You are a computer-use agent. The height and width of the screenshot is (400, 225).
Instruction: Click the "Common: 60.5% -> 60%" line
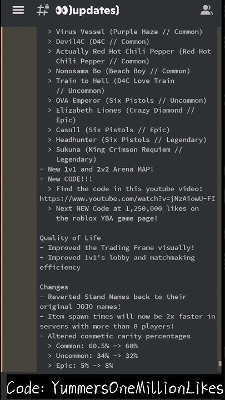tap(97, 346)
